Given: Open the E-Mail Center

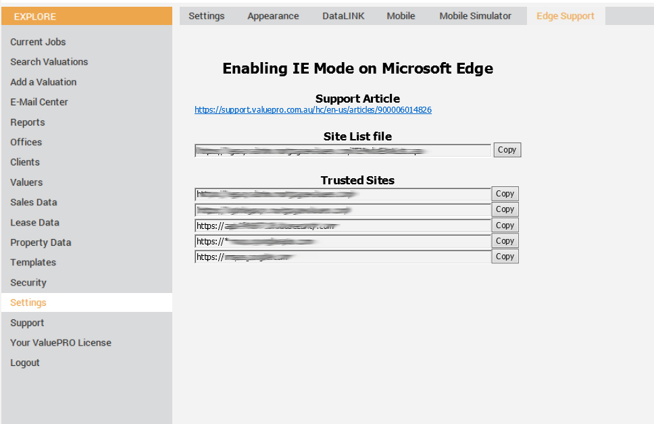Looking at the screenshot, I should pyautogui.click(x=39, y=102).
